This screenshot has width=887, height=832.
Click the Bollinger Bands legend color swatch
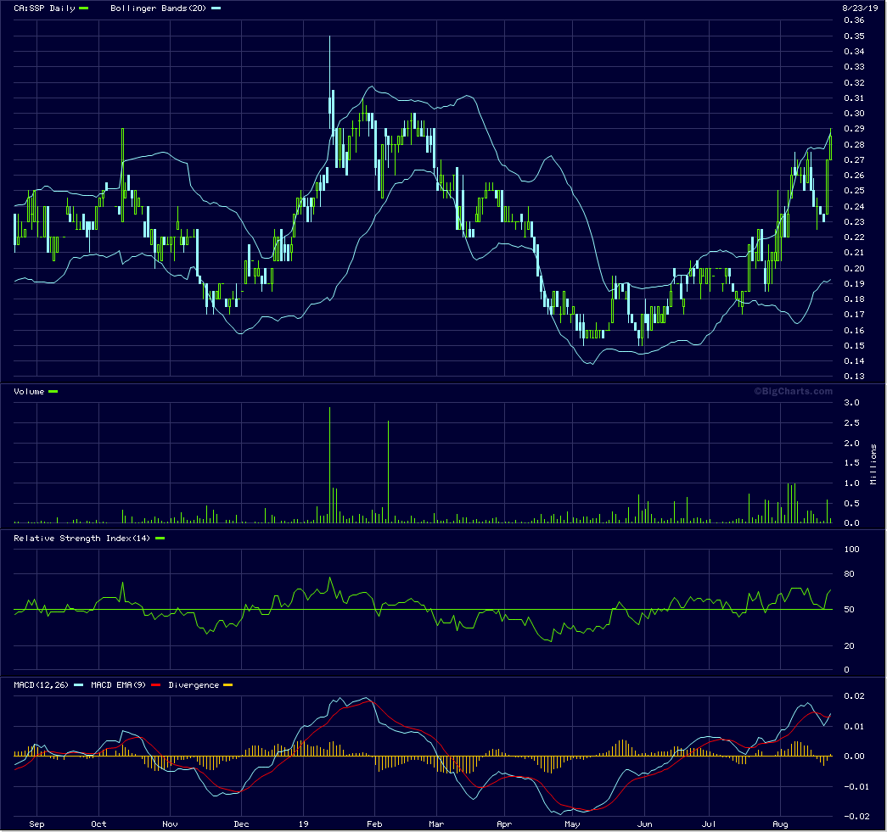click(216, 8)
